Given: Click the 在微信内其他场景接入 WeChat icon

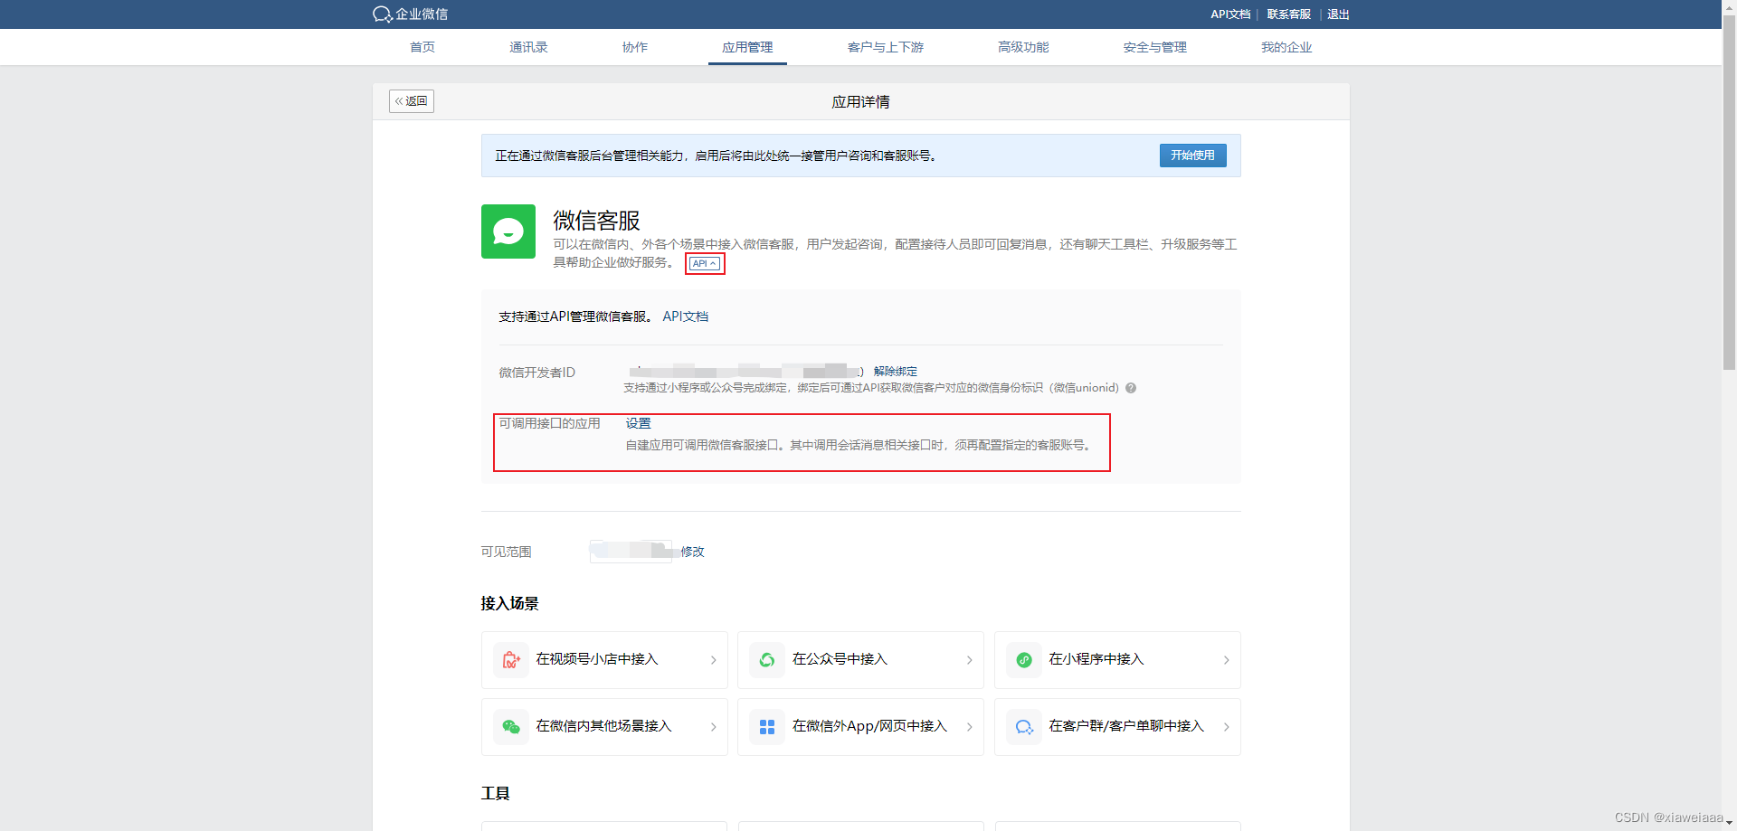Looking at the screenshot, I should click(x=511, y=727).
